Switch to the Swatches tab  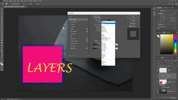(x=169, y=32)
